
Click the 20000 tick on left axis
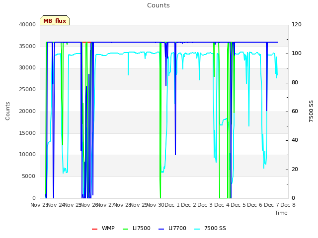click(27, 111)
